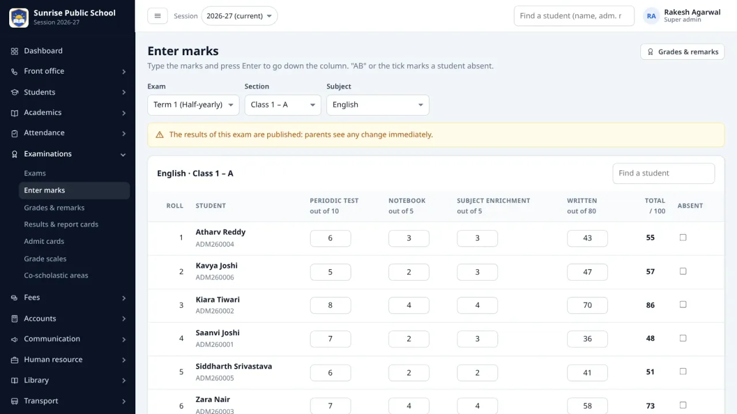Mark Zara Nair as absent
737x414 pixels.
tap(683, 405)
